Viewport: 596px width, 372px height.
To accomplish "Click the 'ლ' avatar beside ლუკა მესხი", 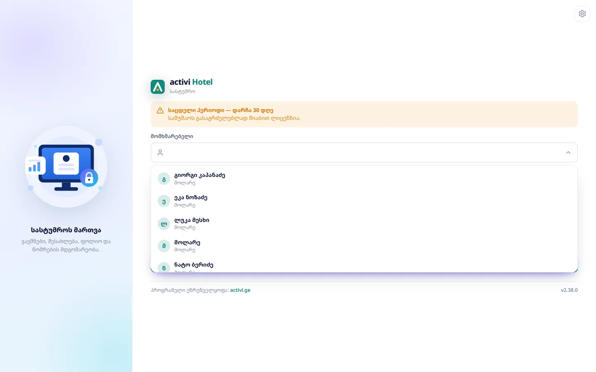I will (x=164, y=224).
